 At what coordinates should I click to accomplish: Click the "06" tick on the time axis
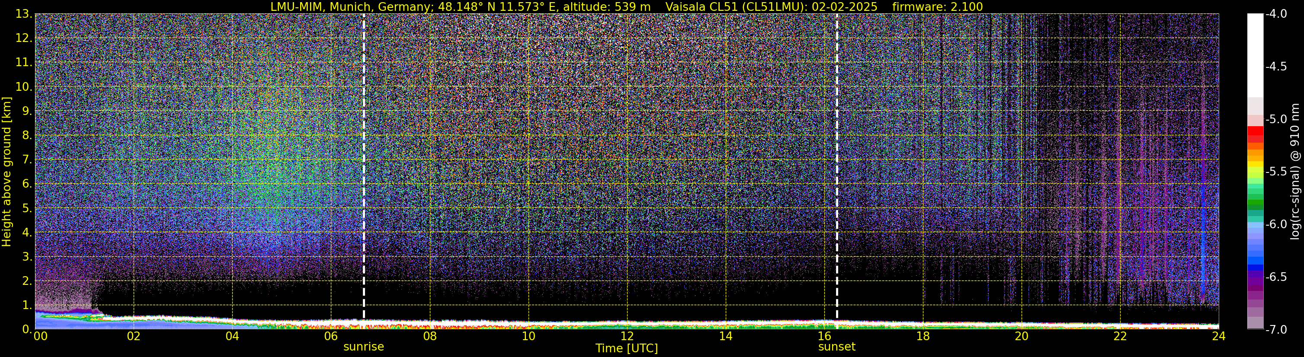(331, 336)
